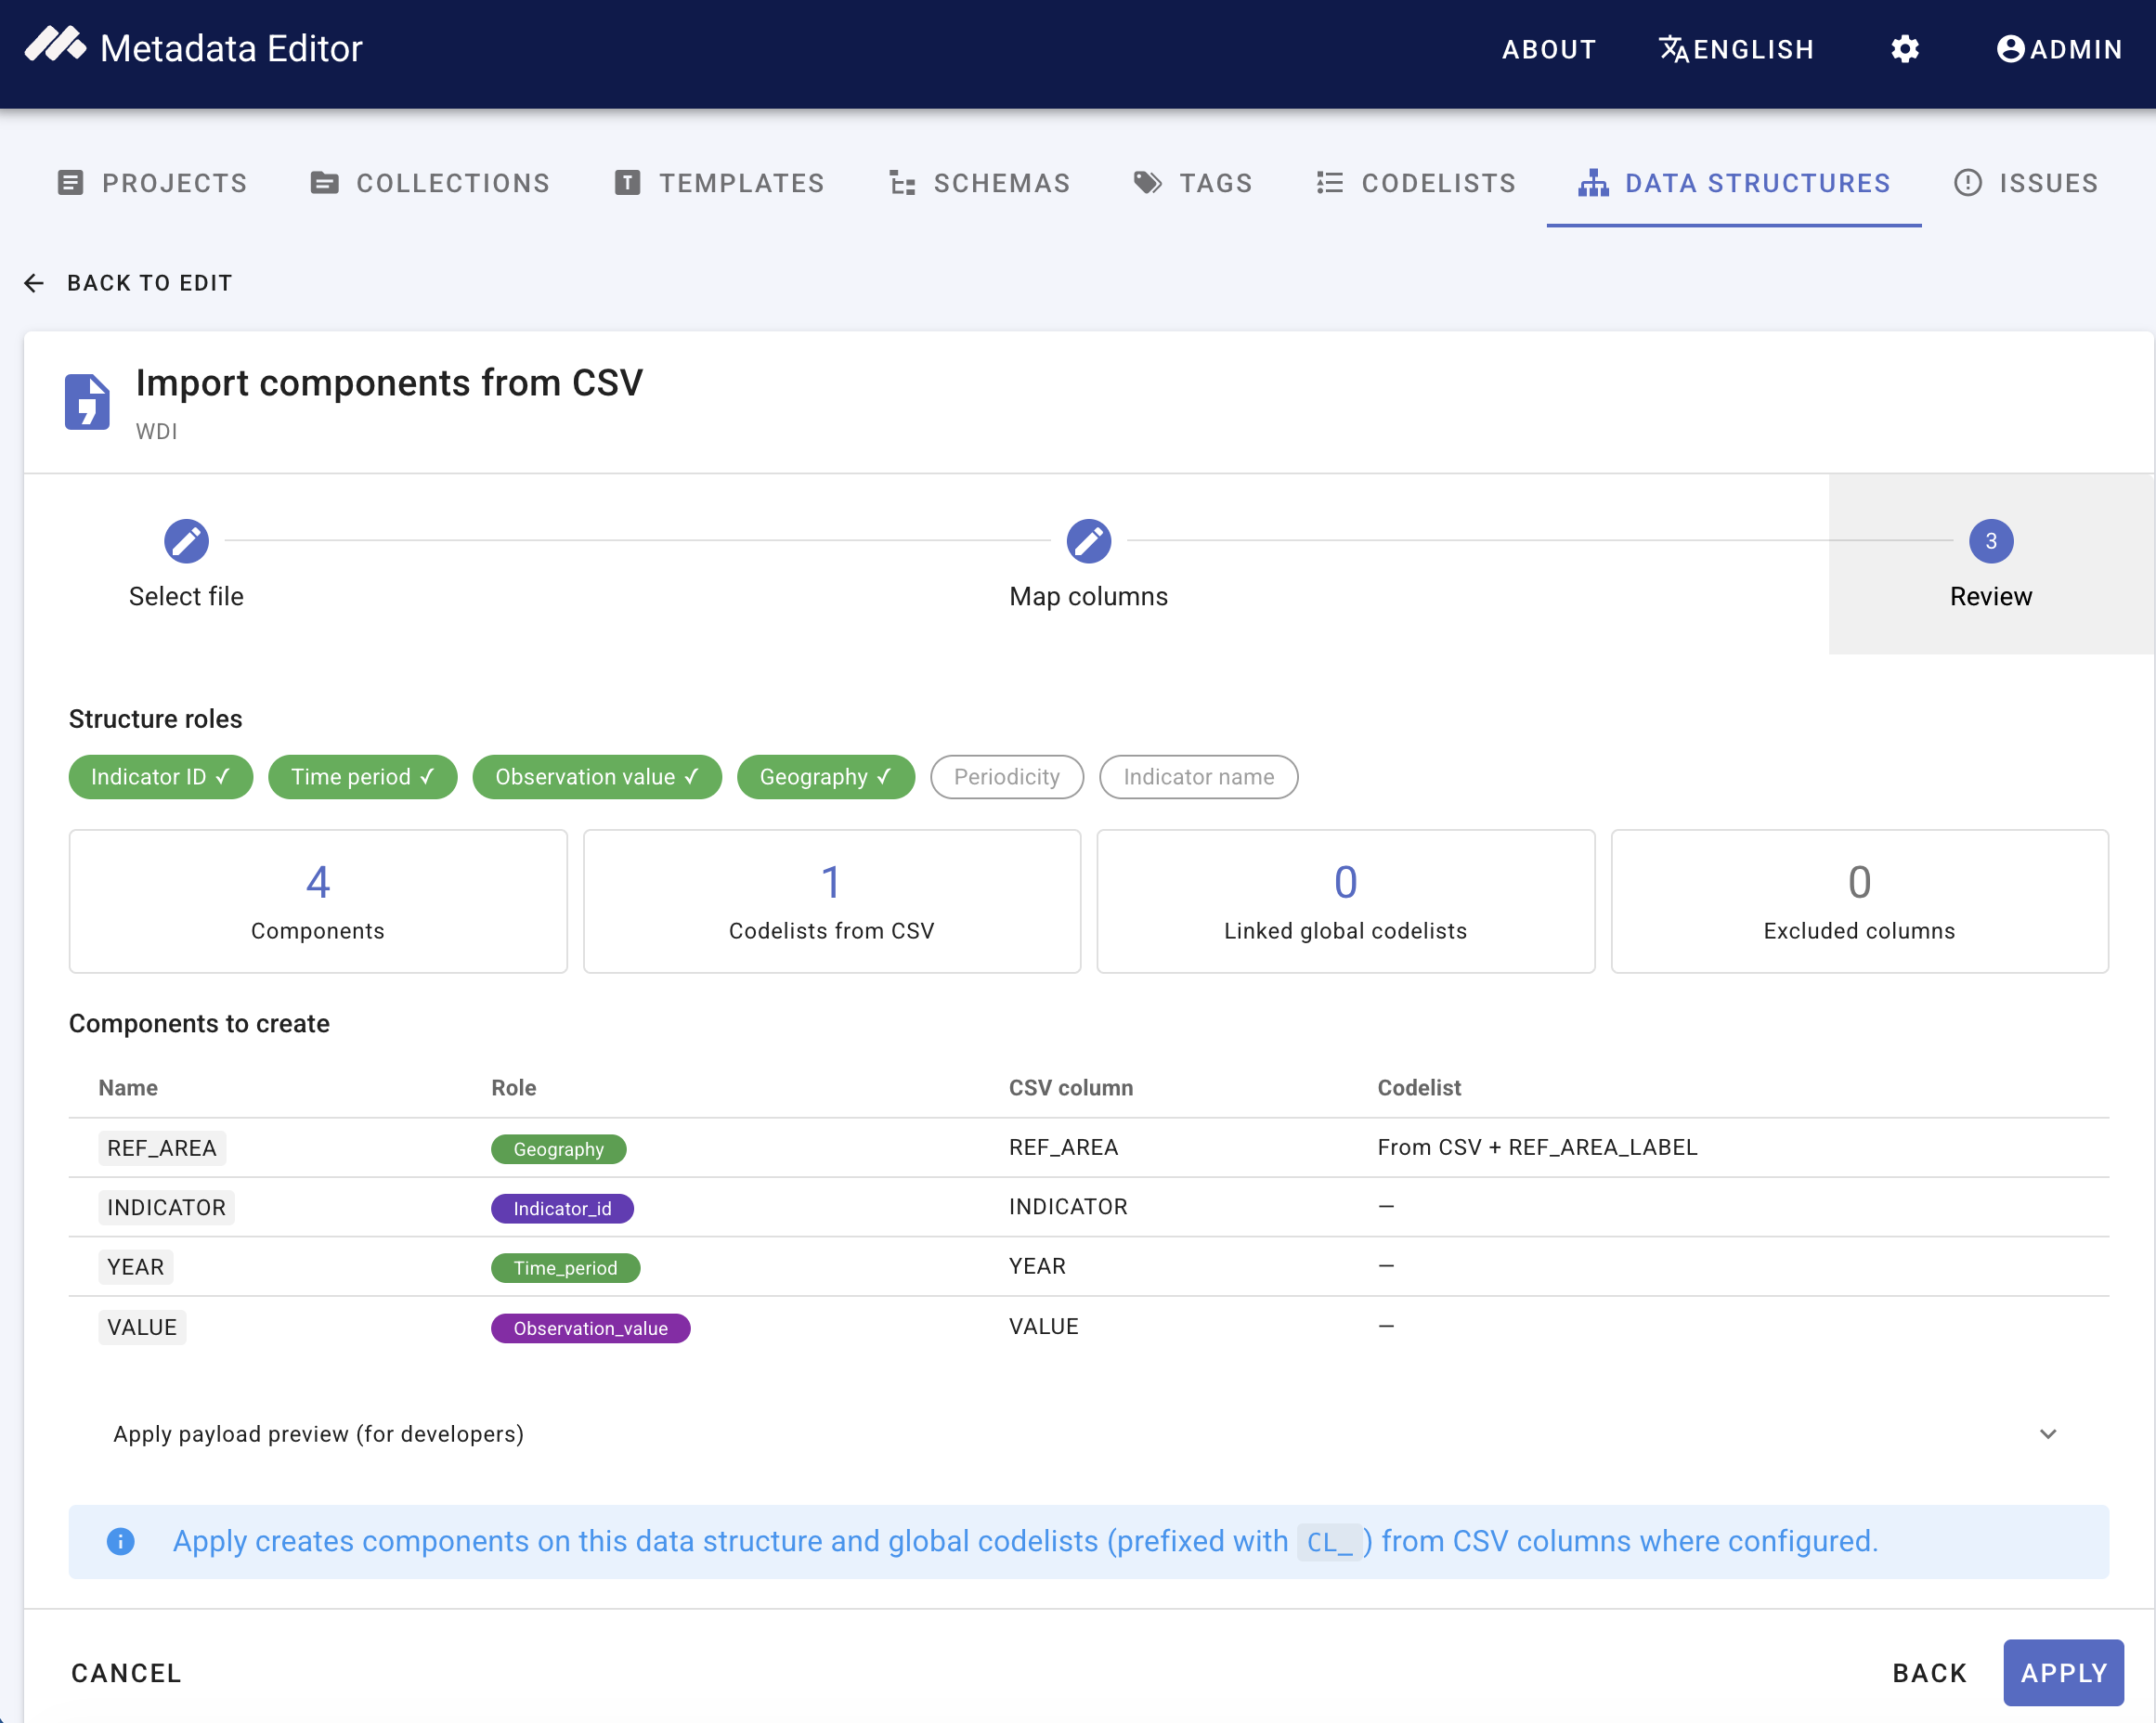Click the Collections folder icon
Viewport: 2156px width, 1723px height.
(x=324, y=183)
